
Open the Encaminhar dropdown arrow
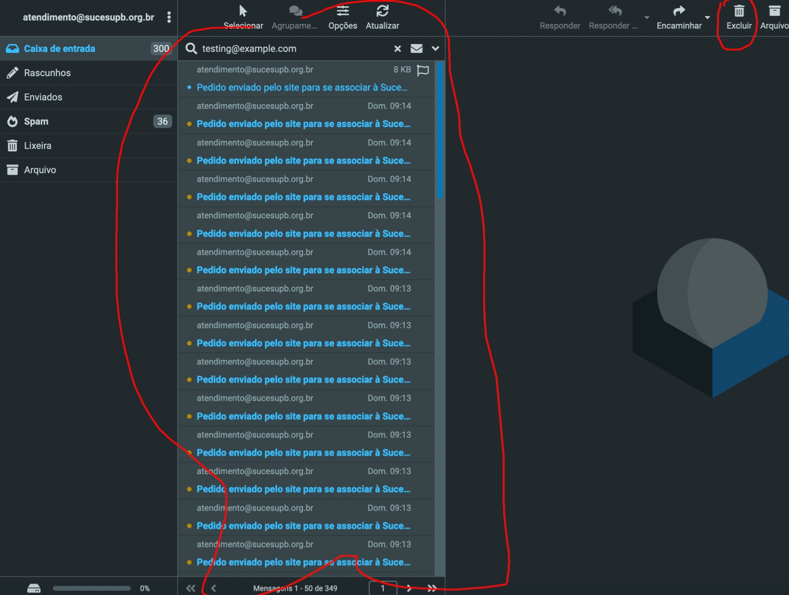click(707, 18)
